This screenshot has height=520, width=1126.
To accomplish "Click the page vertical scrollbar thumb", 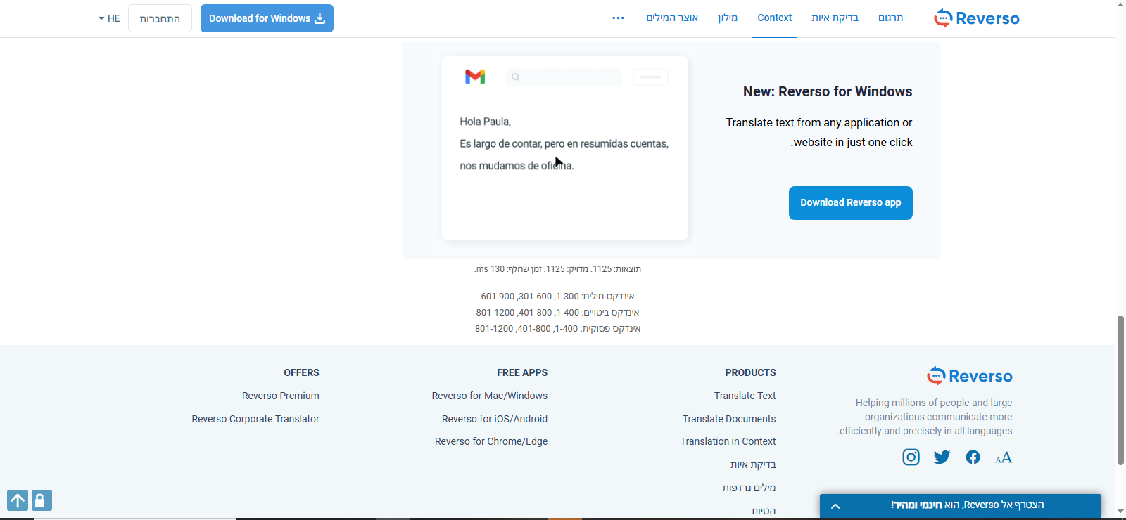I will (x=1120, y=391).
